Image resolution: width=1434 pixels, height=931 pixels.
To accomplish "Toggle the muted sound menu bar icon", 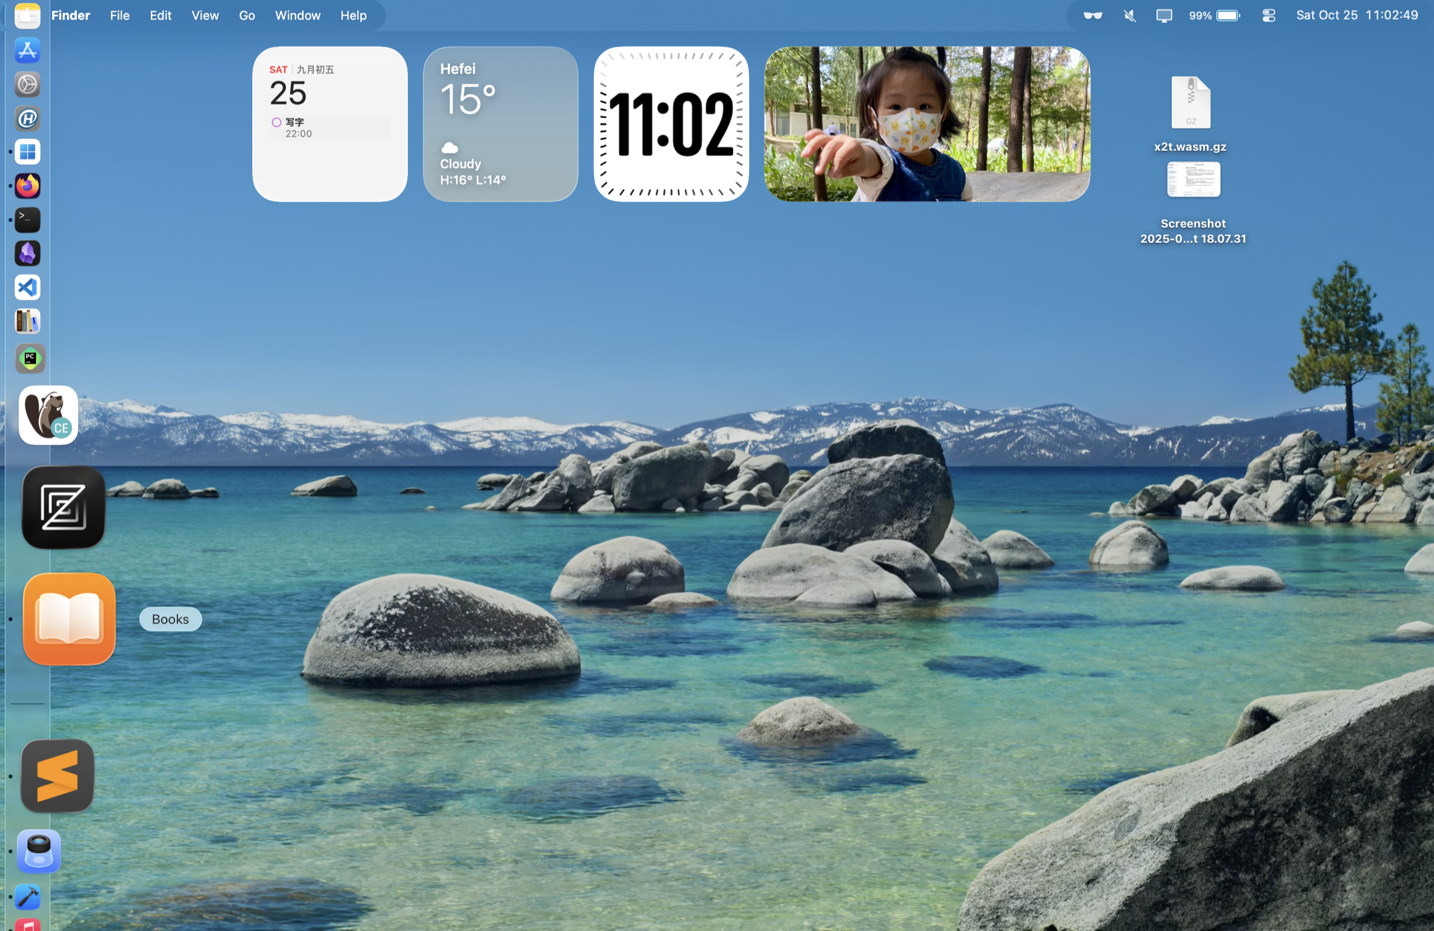I will pyautogui.click(x=1130, y=16).
